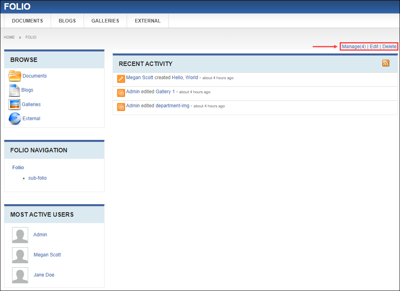Click Jane Doe's avatar in Most Active Users

20,275
